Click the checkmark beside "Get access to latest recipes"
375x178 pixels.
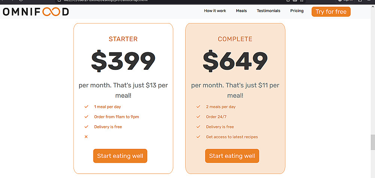click(198, 137)
